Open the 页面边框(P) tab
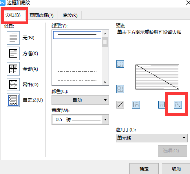The width and height of the screenshot is (190, 174). click(42, 16)
